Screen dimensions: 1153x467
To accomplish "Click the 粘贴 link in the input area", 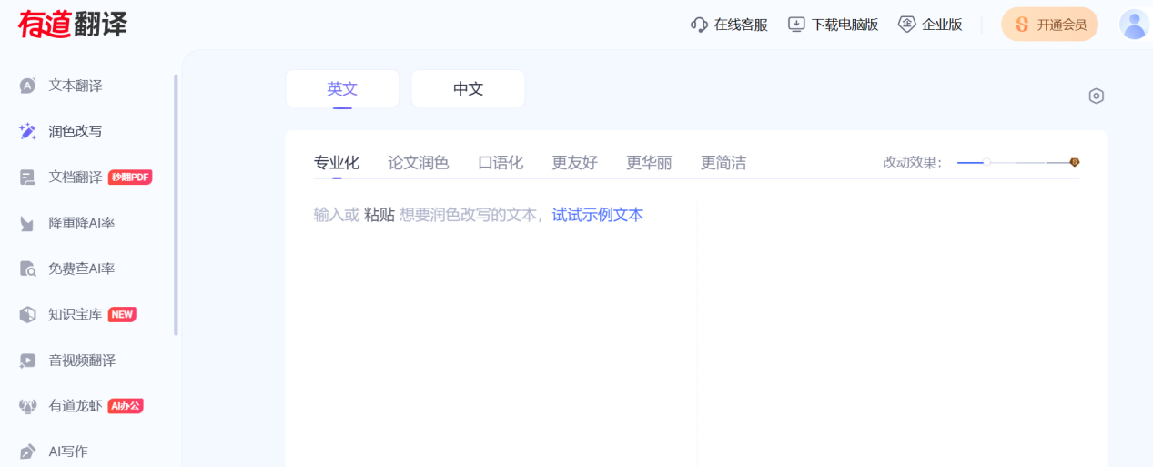I will pyautogui.click(x=379, y=215).
